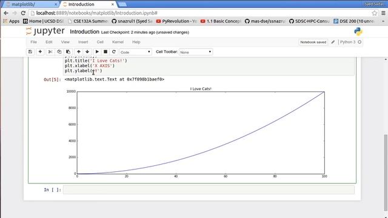Open cell type Code dropdown
Image resolution: width=388 pixels, height=218 pixels.
coord(135,52)
